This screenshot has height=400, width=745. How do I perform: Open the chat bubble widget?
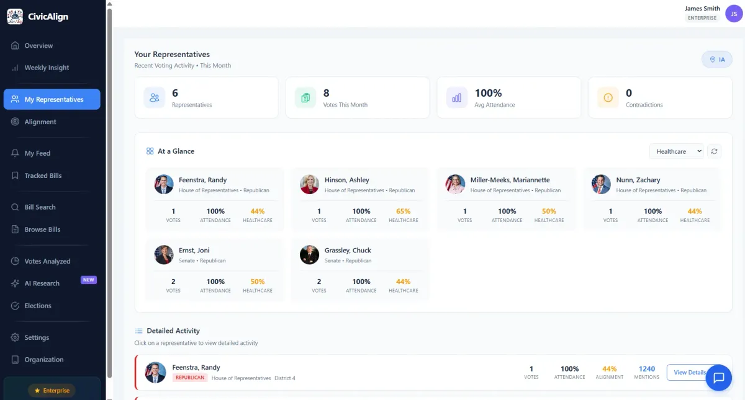pyautogui.click(x=718, y=377)
